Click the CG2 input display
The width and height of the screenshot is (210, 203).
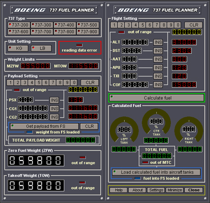(33, 117)
